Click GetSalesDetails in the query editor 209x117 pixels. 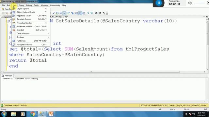point(77,21)
